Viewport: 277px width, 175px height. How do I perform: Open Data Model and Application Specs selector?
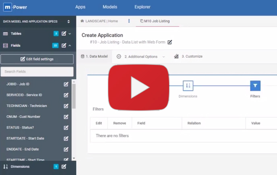click(68, 22)
